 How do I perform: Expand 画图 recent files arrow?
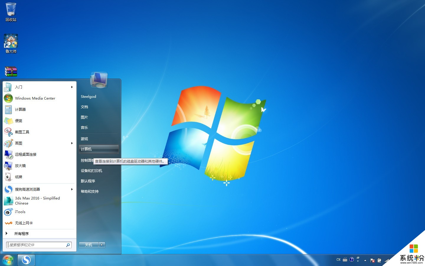pos(72,143)
